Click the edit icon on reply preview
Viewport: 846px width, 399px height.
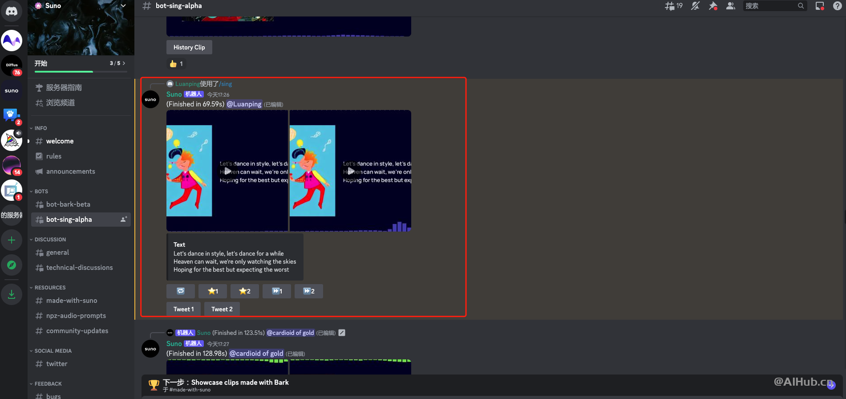coord(342,333)
